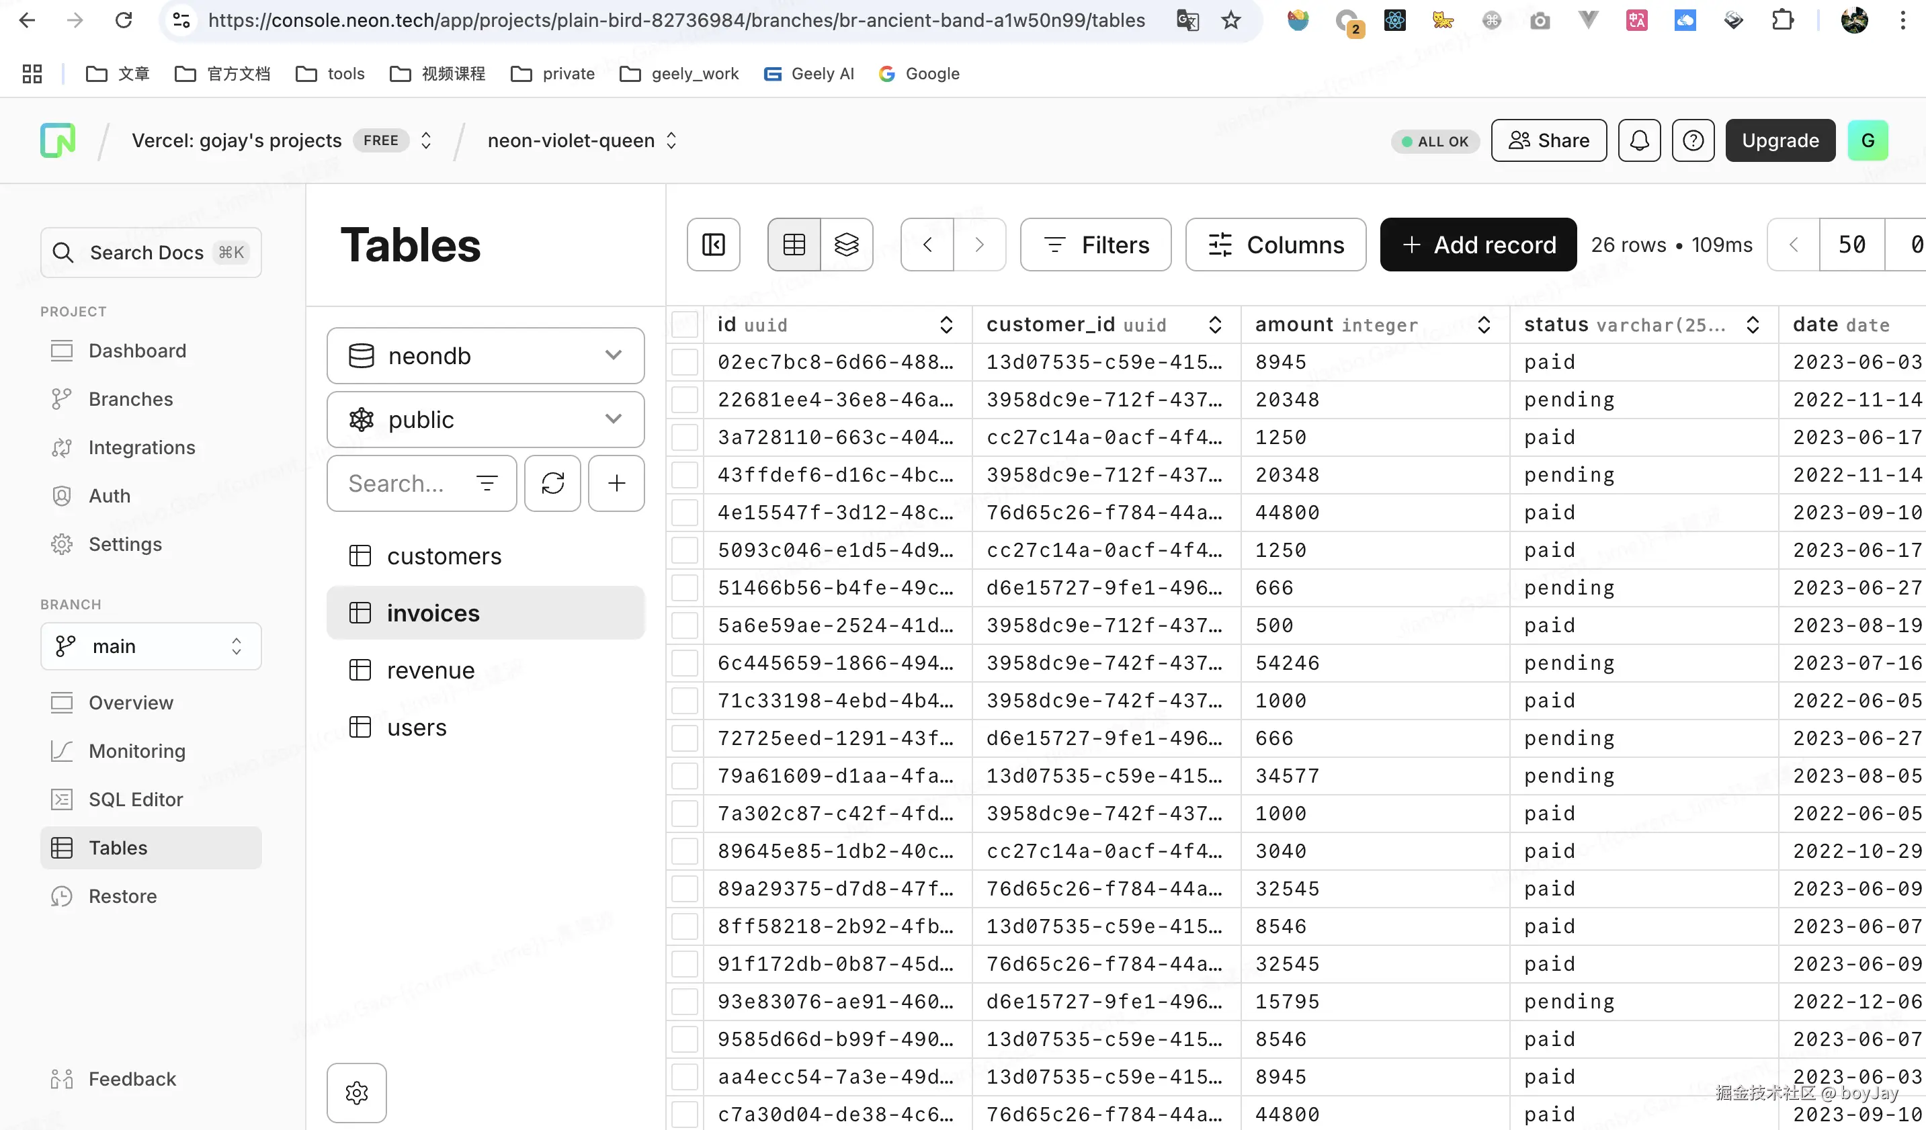Select checkbox for row starting 02ec7bc8

point(685,362)
